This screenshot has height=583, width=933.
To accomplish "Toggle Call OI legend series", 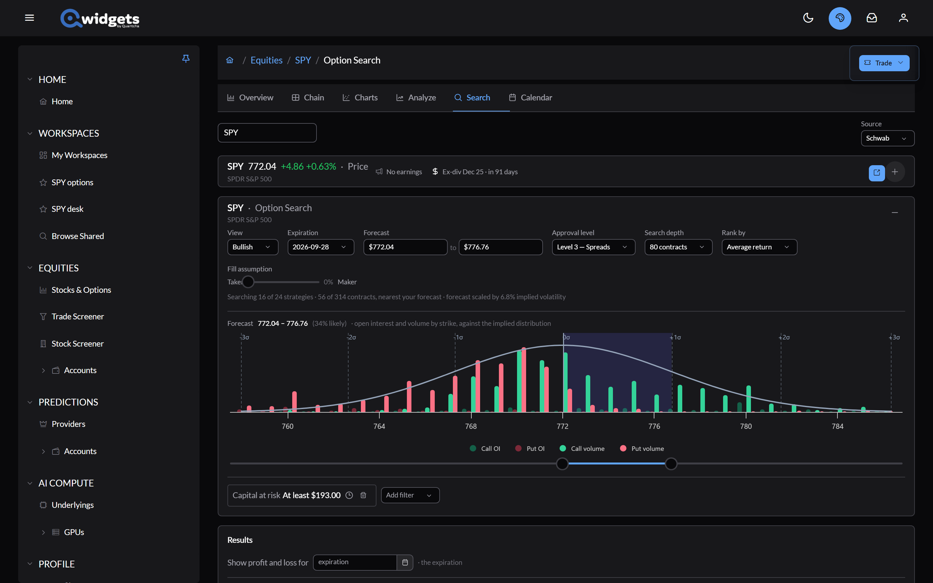I will (x=485, y=449).
